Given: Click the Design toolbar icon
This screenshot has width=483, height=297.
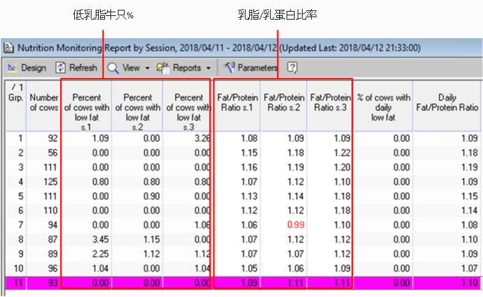Looking at the screenshot, I should click(13, 67).
